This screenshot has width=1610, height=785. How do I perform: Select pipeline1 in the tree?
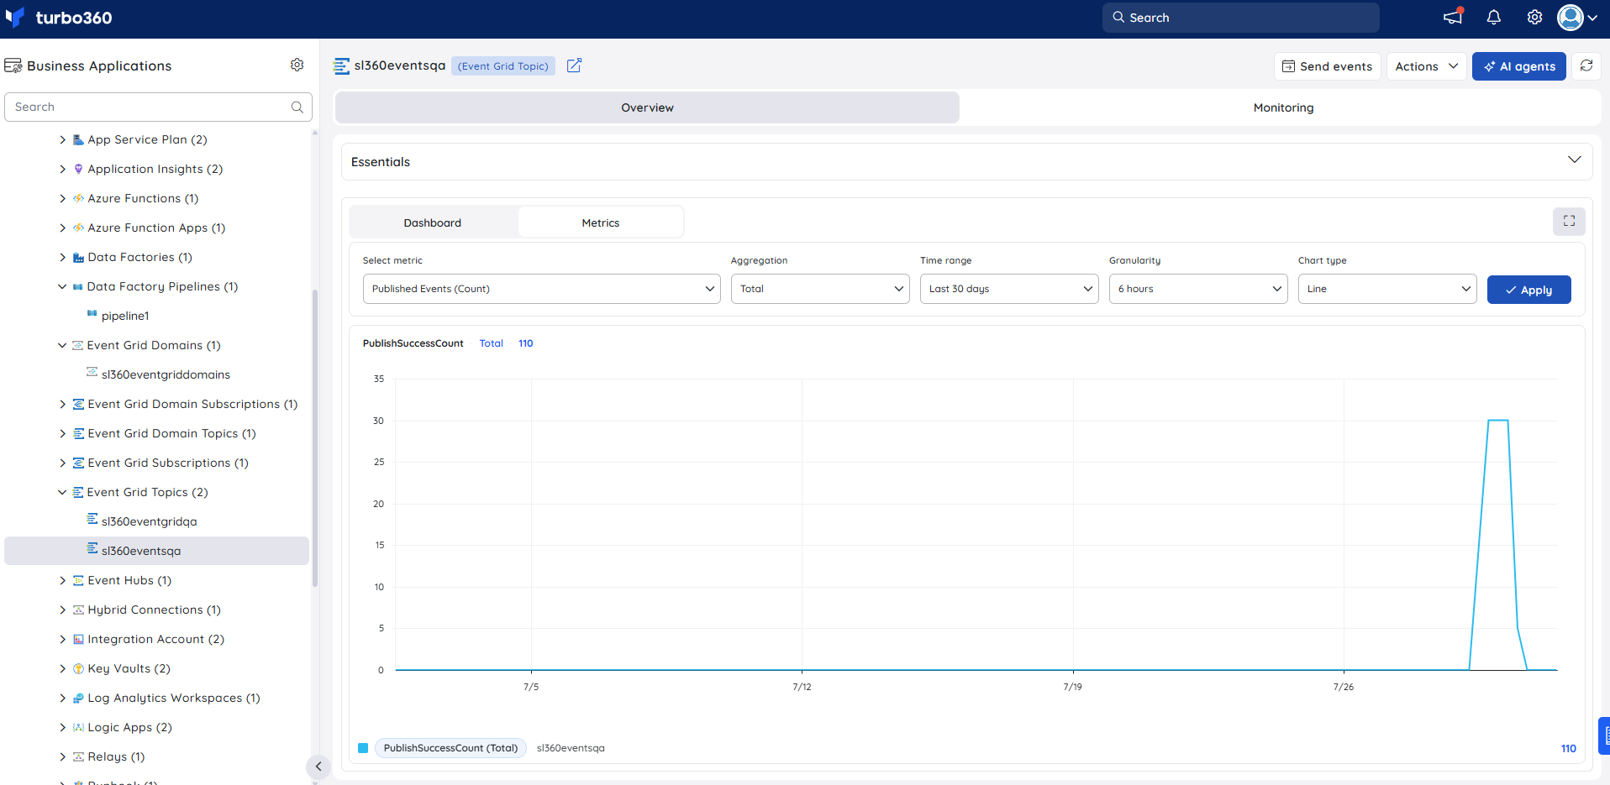[125, 317]
